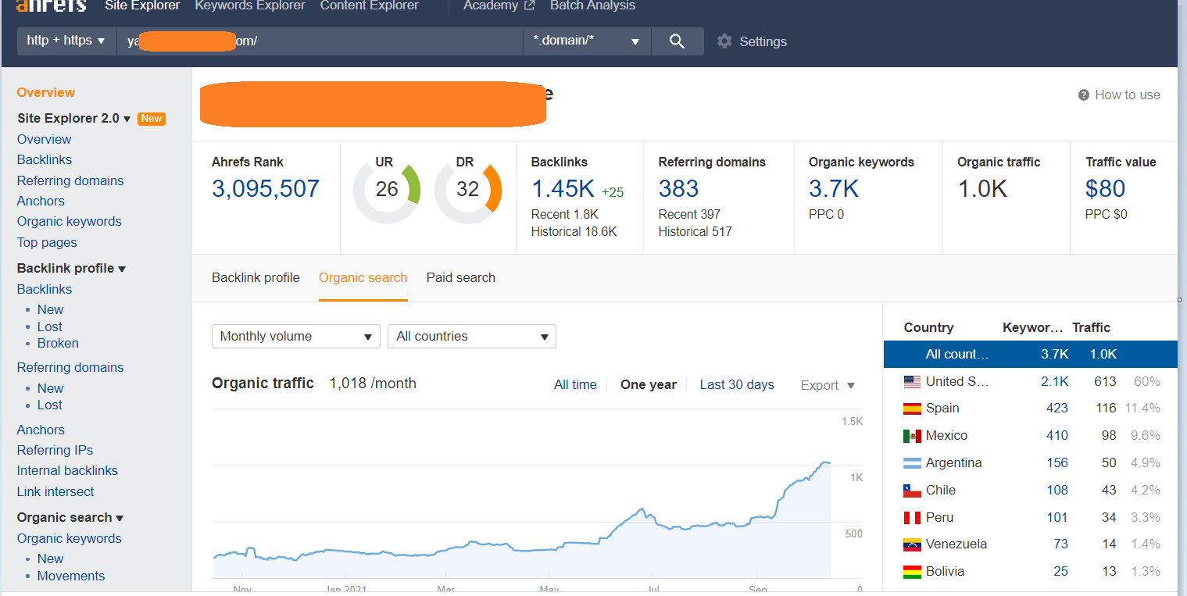Click the Traffic value $80 figure
The height and width of the screenshot is (596, 1187).
click(x=1105, y=189)
